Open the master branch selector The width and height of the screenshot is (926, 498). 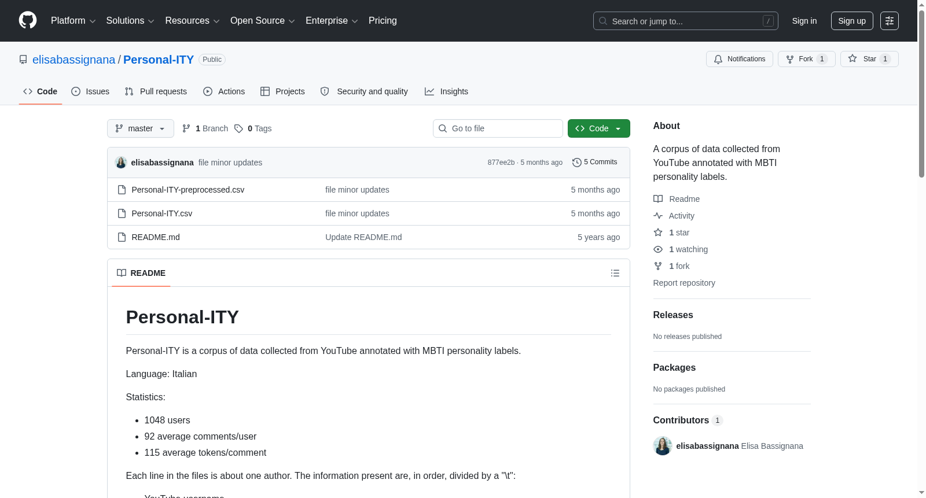tap(141, 128)
